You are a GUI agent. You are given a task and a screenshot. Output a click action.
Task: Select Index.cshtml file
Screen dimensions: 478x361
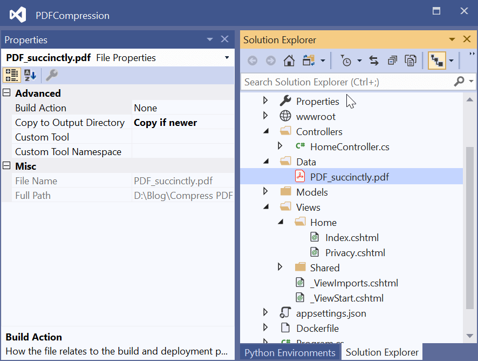tap(351, 237)
